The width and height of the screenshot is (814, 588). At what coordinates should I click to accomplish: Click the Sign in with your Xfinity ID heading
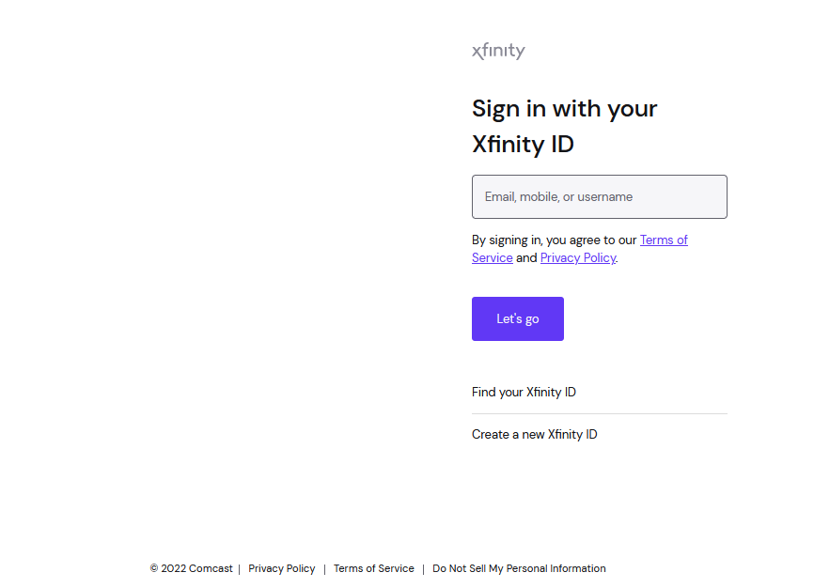click(x=564, y=126)
